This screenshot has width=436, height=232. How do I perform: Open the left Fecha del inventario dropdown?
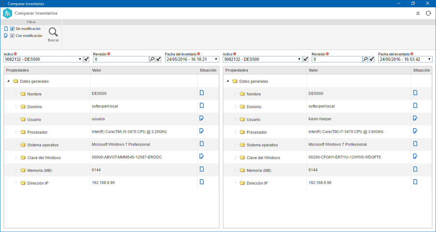pos(216,59)
